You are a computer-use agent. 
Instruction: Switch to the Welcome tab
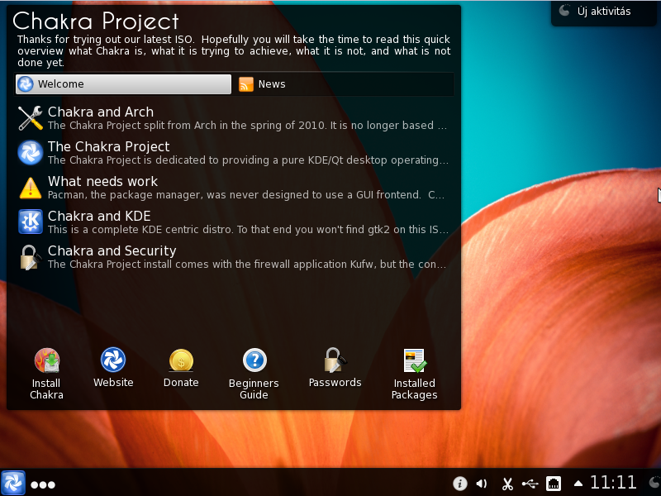[123, 84]
